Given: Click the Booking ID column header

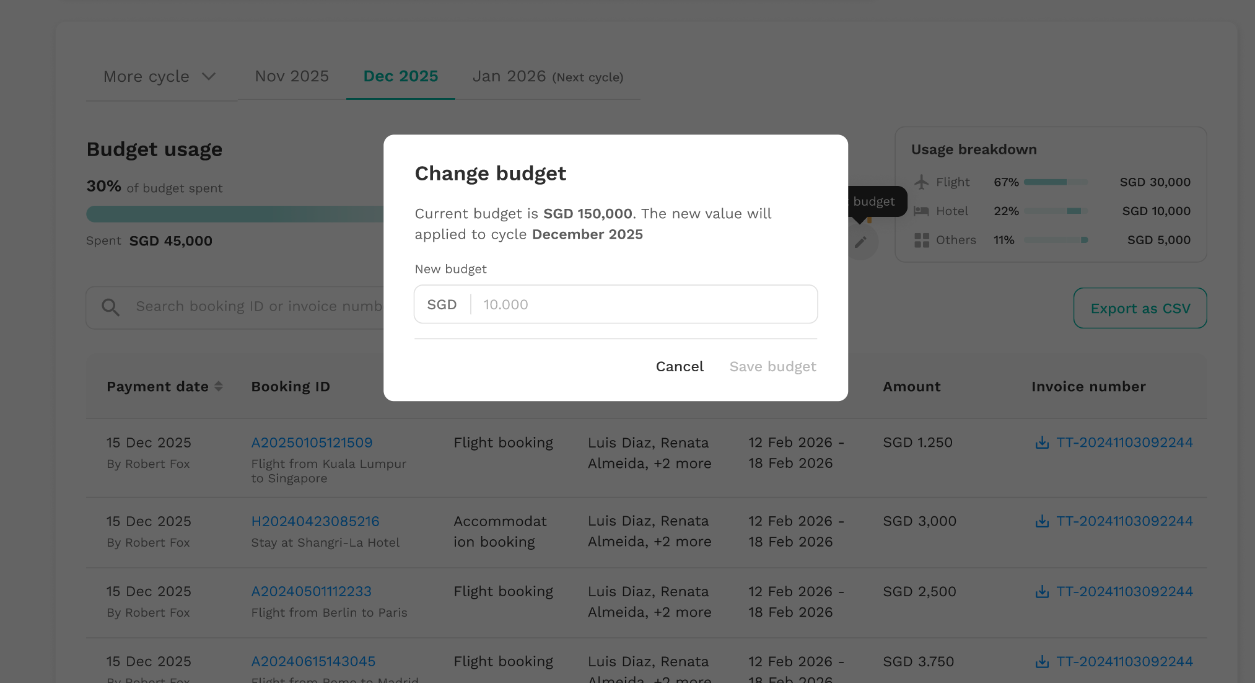Looking at the screenshot, I should pos(291,387).
